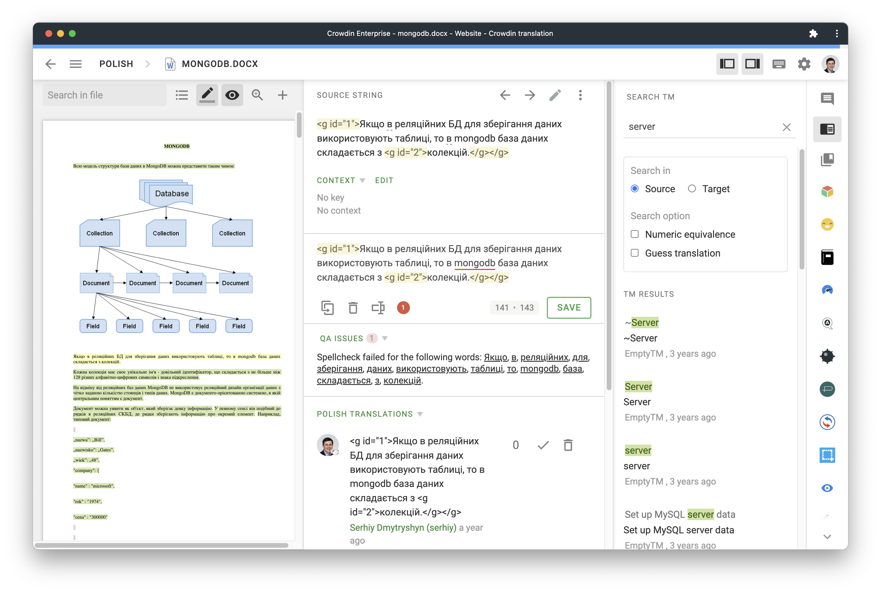This screenshot has height=593, width=881.
Task: Clear translation with the trash icon
Action: [353, 307]
